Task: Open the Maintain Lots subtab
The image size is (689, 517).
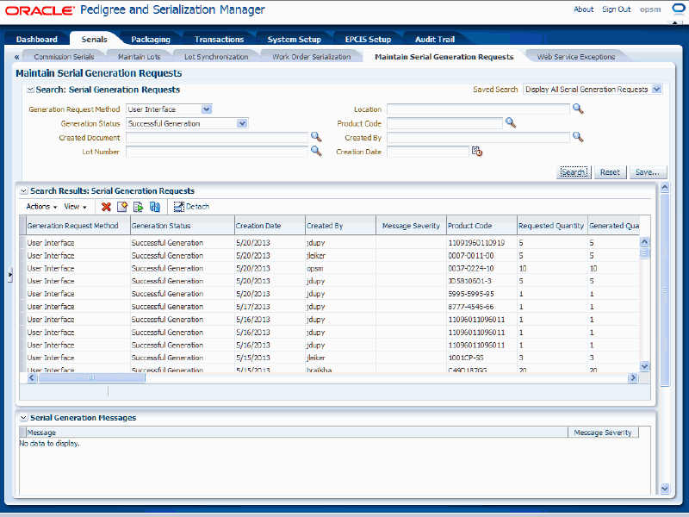Action: point(140,57)
